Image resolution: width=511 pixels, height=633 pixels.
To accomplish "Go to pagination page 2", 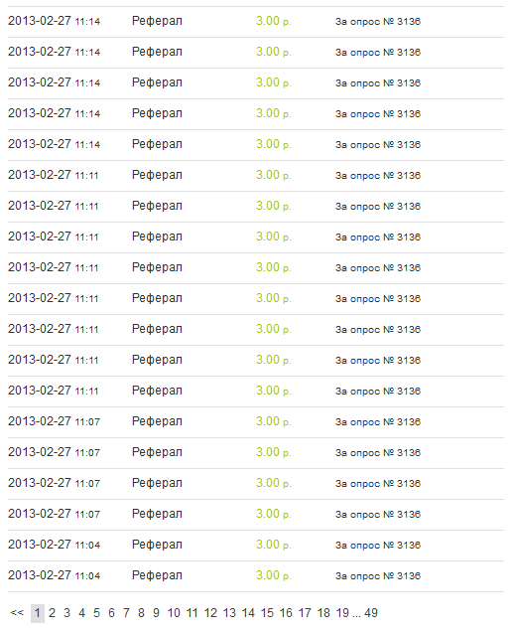I will click(52, 613).
